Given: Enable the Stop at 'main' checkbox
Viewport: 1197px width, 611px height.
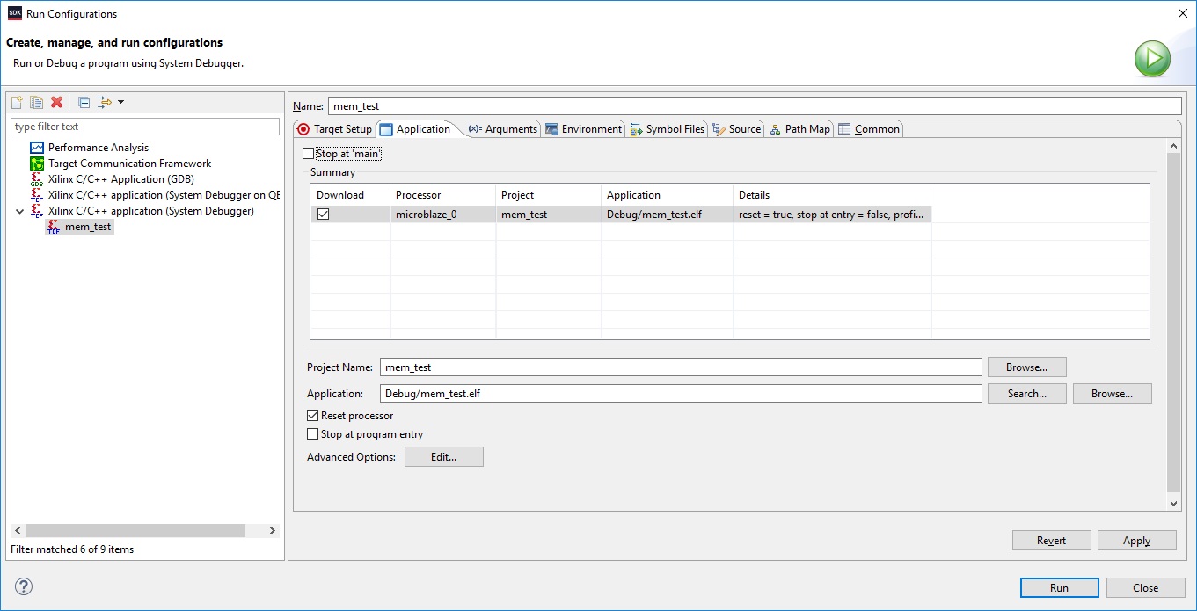Looking at the screenshot, I should point(308,154).
